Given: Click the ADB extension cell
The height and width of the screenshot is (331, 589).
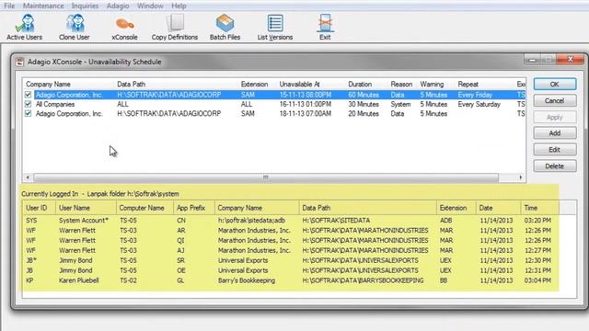Looking at the screenshot, I should (x=445, y=221).
